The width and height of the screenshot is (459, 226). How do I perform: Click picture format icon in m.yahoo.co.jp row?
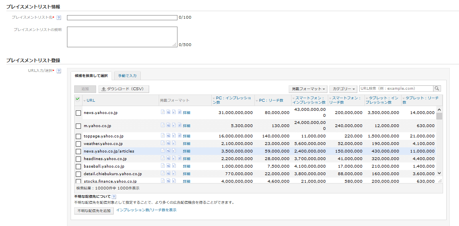tap(169, 126)
